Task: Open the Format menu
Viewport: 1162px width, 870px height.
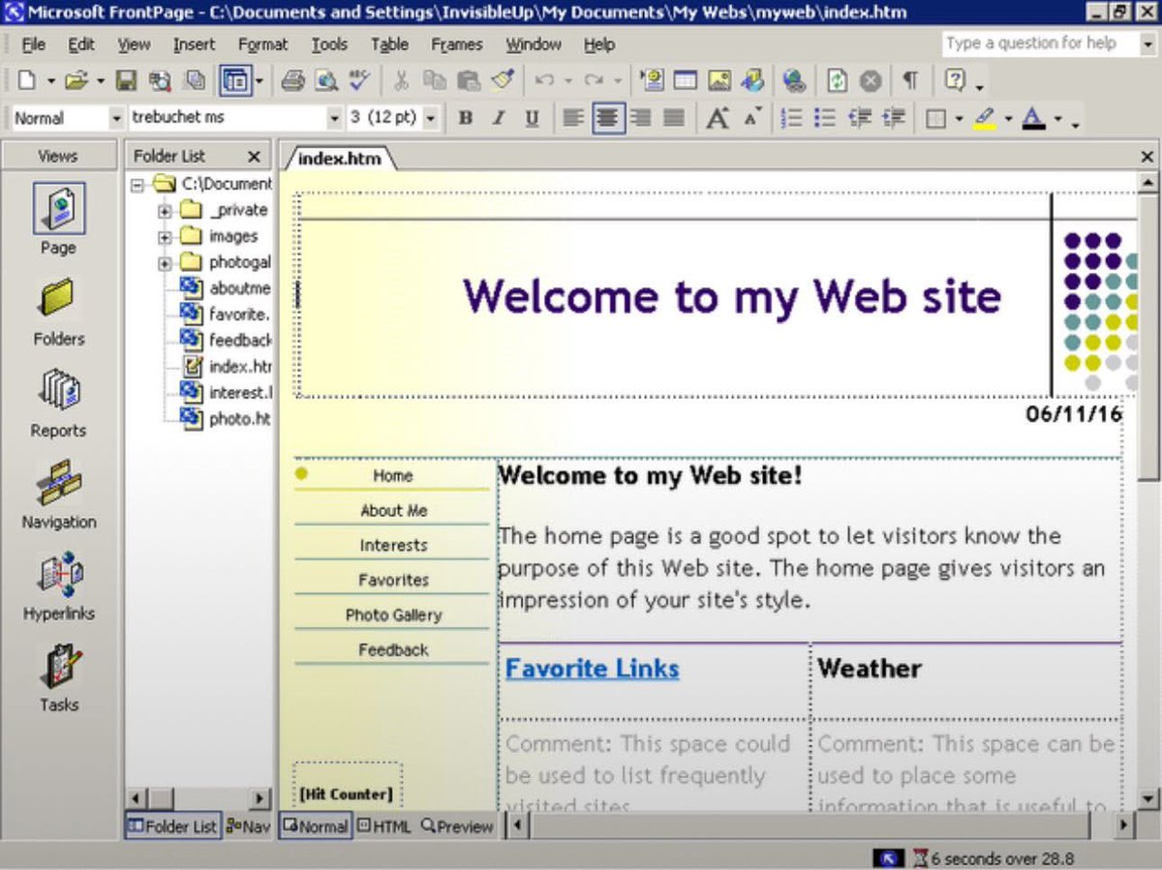Action: (x=262, y=45)
